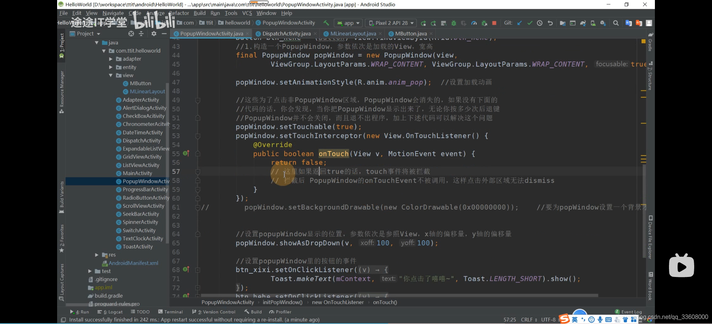Open Project panel settings gear
This screenshot has height=324, width=712.
(x=154, y=34)
